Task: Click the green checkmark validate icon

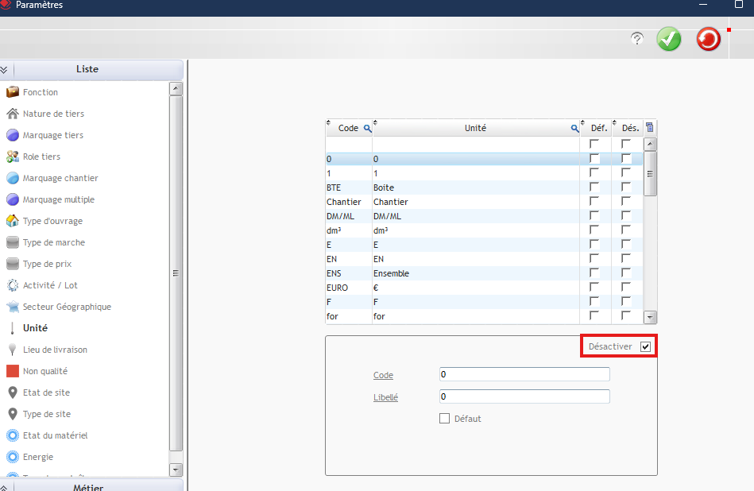Action: [x=669, y=39]
